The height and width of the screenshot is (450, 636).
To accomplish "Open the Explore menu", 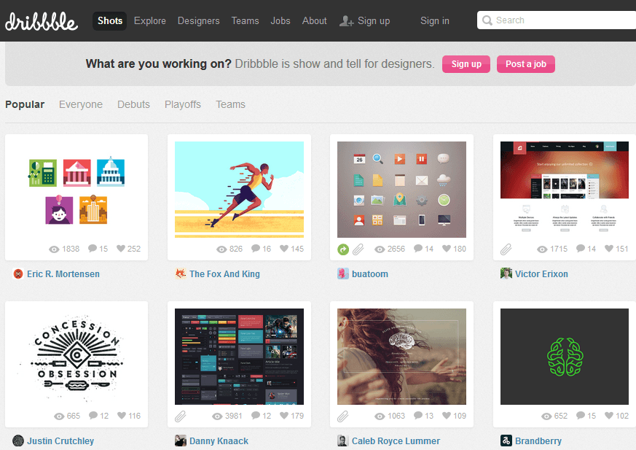I will click(150, 21).
